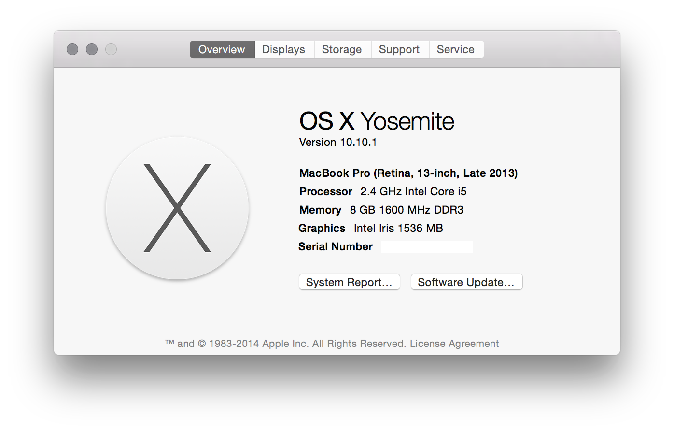The height and width of the screenshot is (432, 674).
Task: Click the Intel Iris 1536 MB value
Action: [398, 229]
